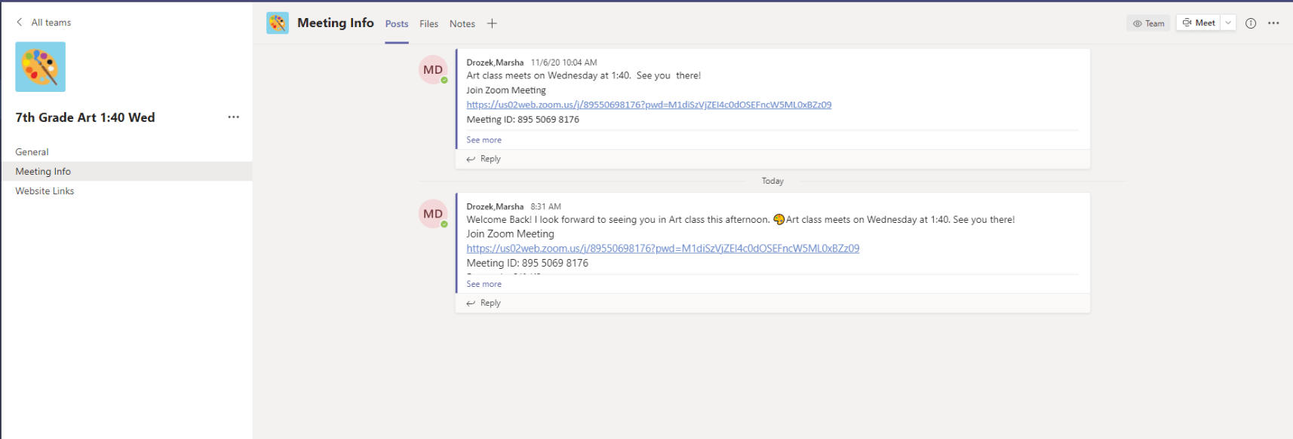Click the channel palette icon in header

pos(278,23)
